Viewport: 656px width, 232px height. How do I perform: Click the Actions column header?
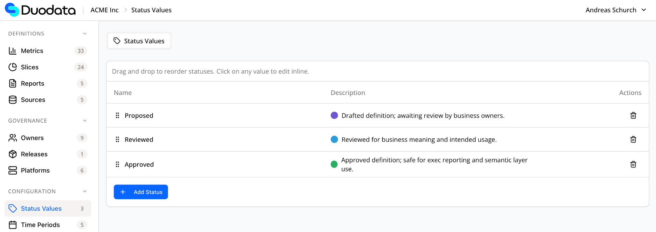[630, 93]
